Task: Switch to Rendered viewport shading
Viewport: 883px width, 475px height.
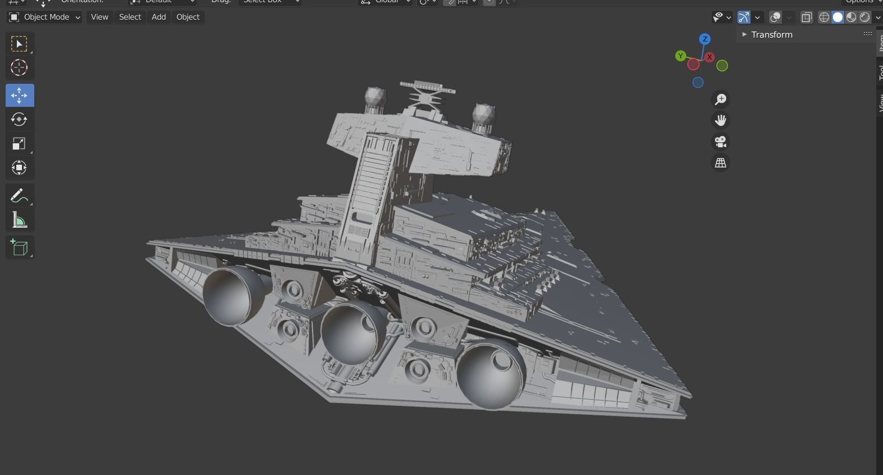Action: 864,17
